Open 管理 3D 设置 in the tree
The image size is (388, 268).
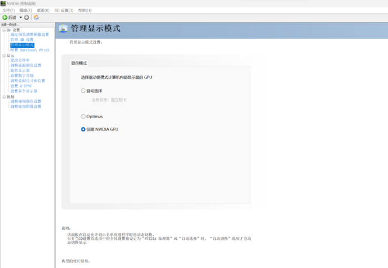click(22, 40)
